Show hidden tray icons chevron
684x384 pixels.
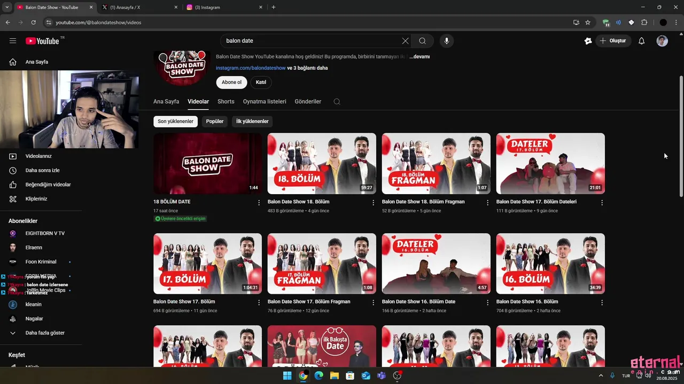[601, 375]
